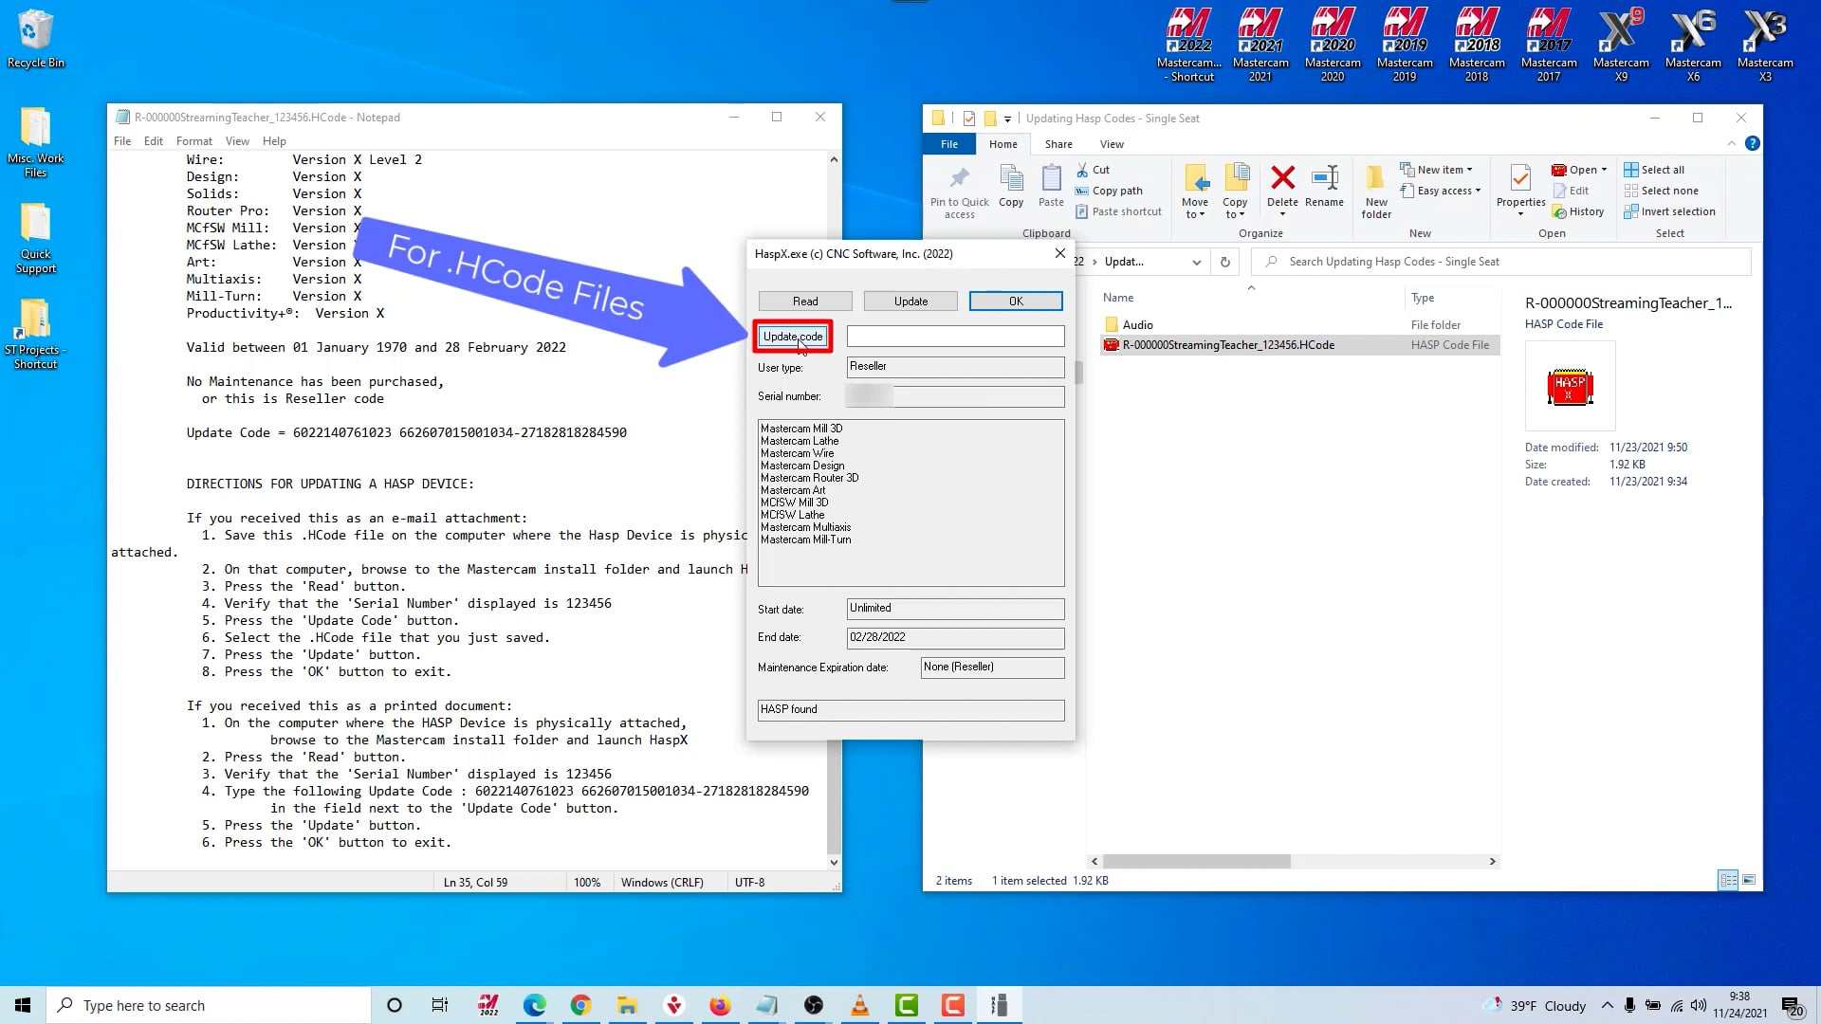Click Pin to Quick access in Explorer ribbon
Image resolution: width=1821 pixels, height=1024 pixels.
pyautogui.click(x=960, y=192)
